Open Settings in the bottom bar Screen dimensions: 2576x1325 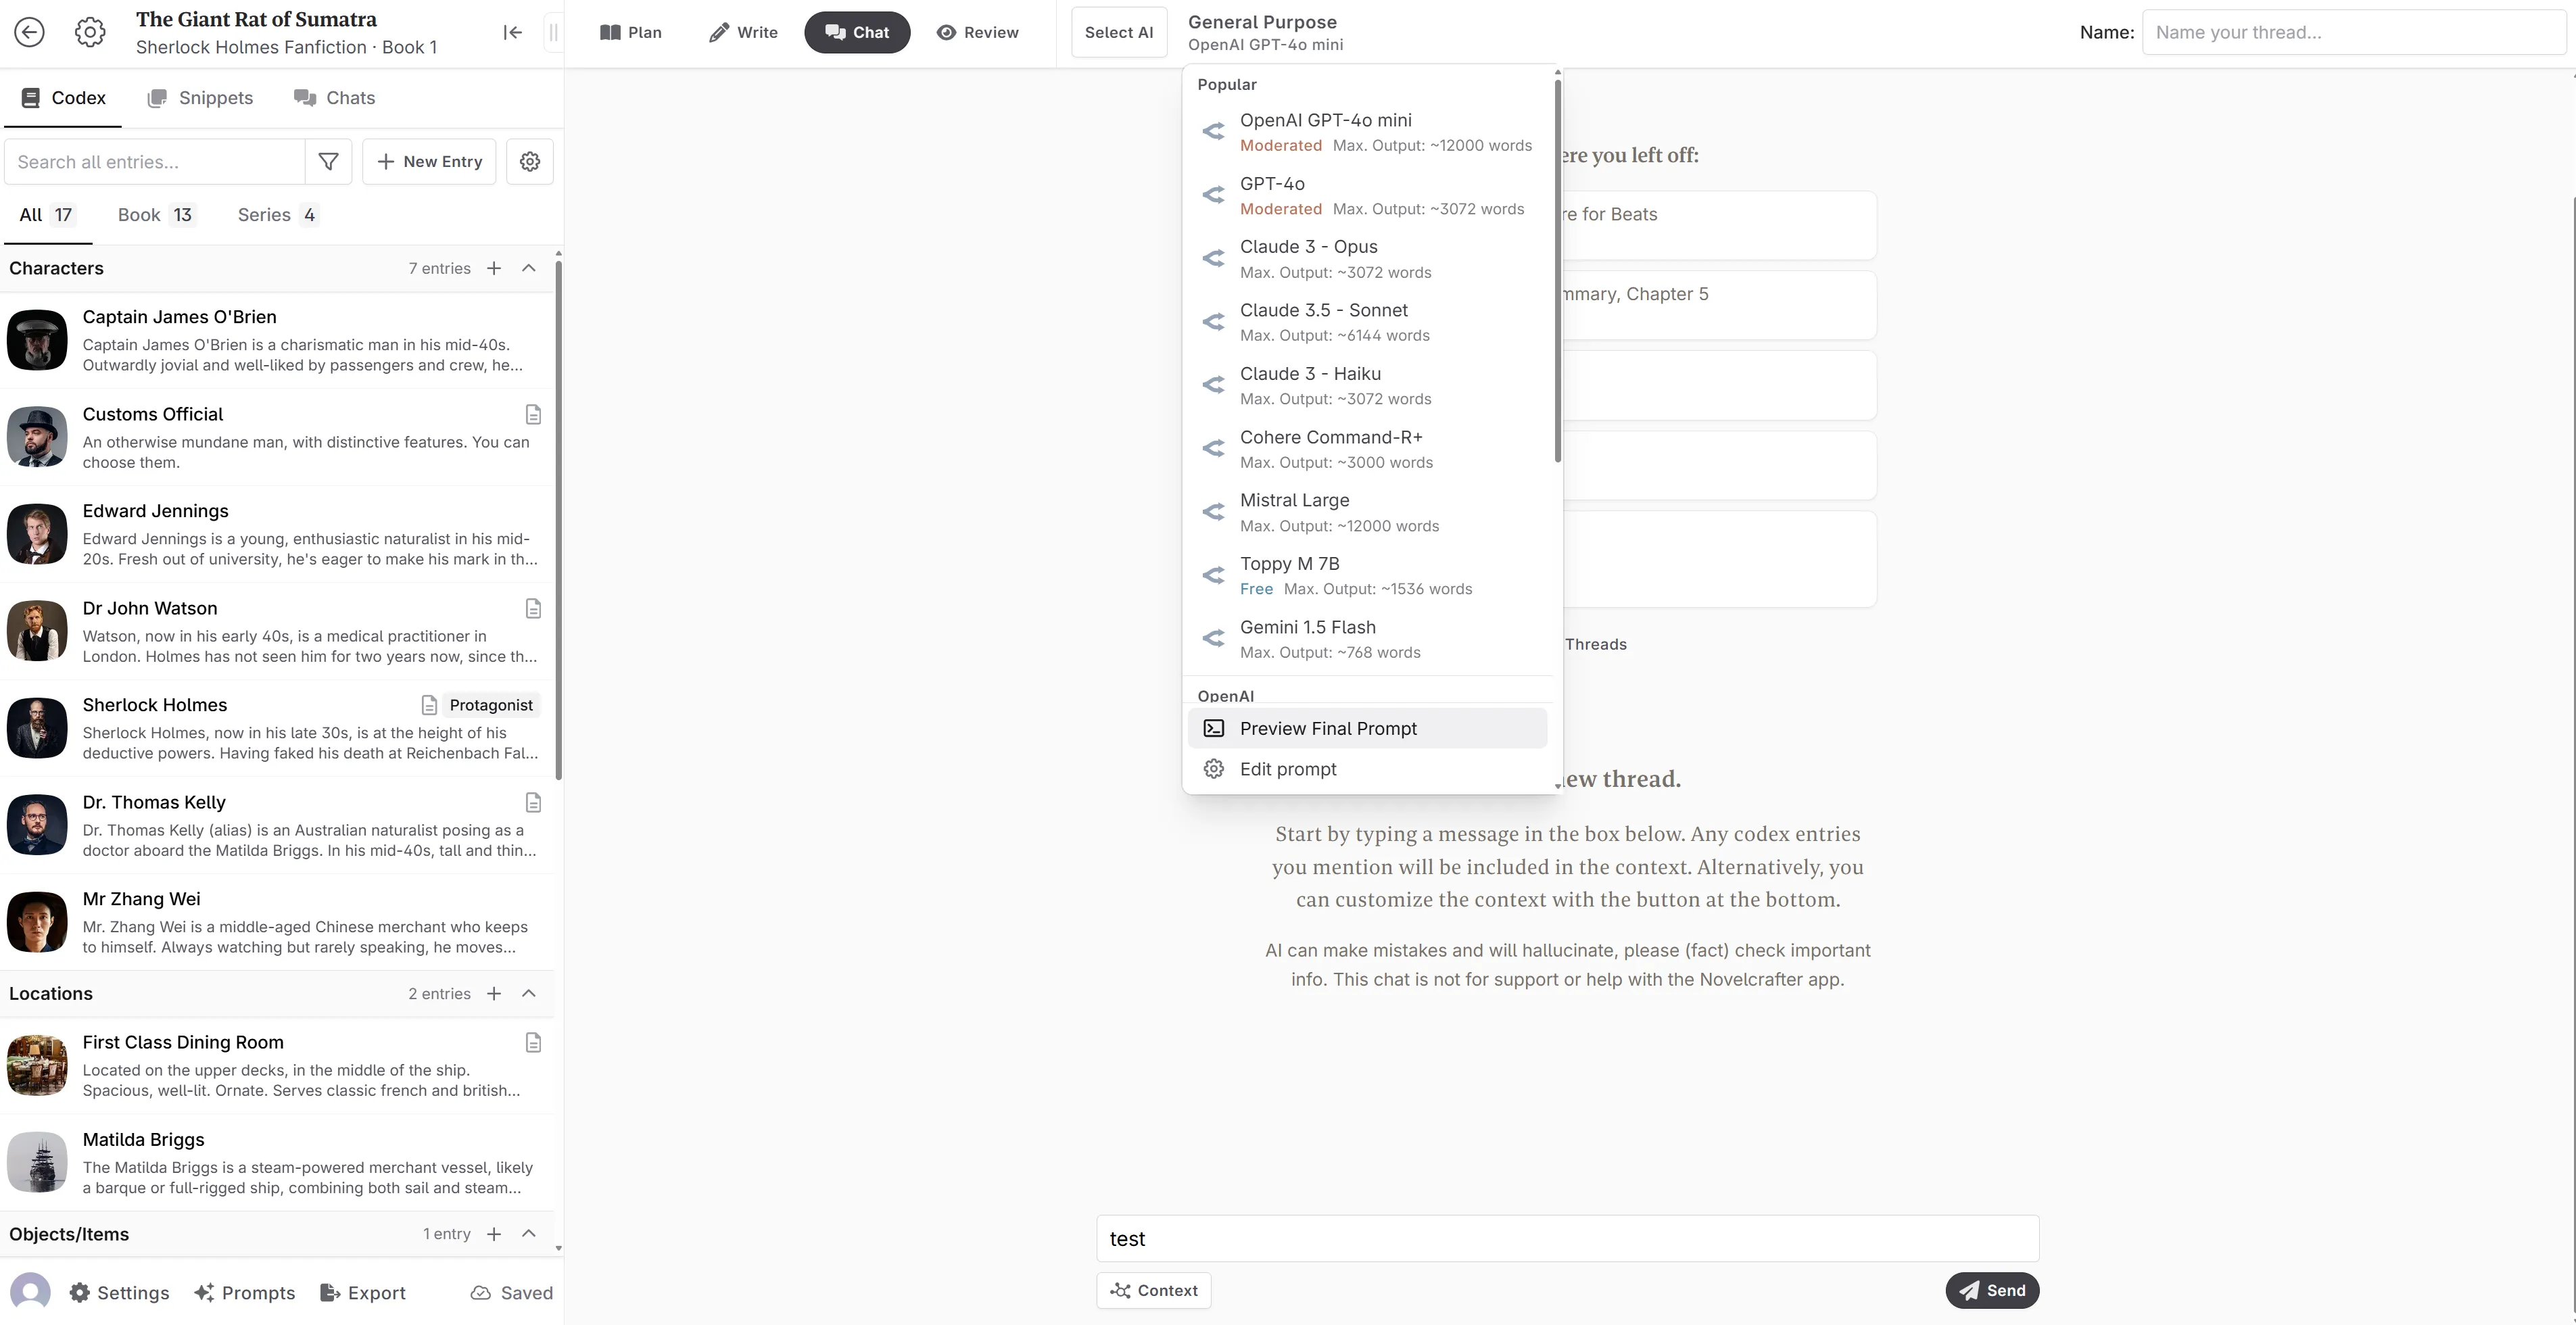point(119,1293)
